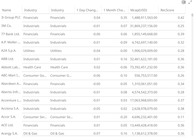
Task: Click the Mcap(USD) column header
Action: (x=139, y=10)
